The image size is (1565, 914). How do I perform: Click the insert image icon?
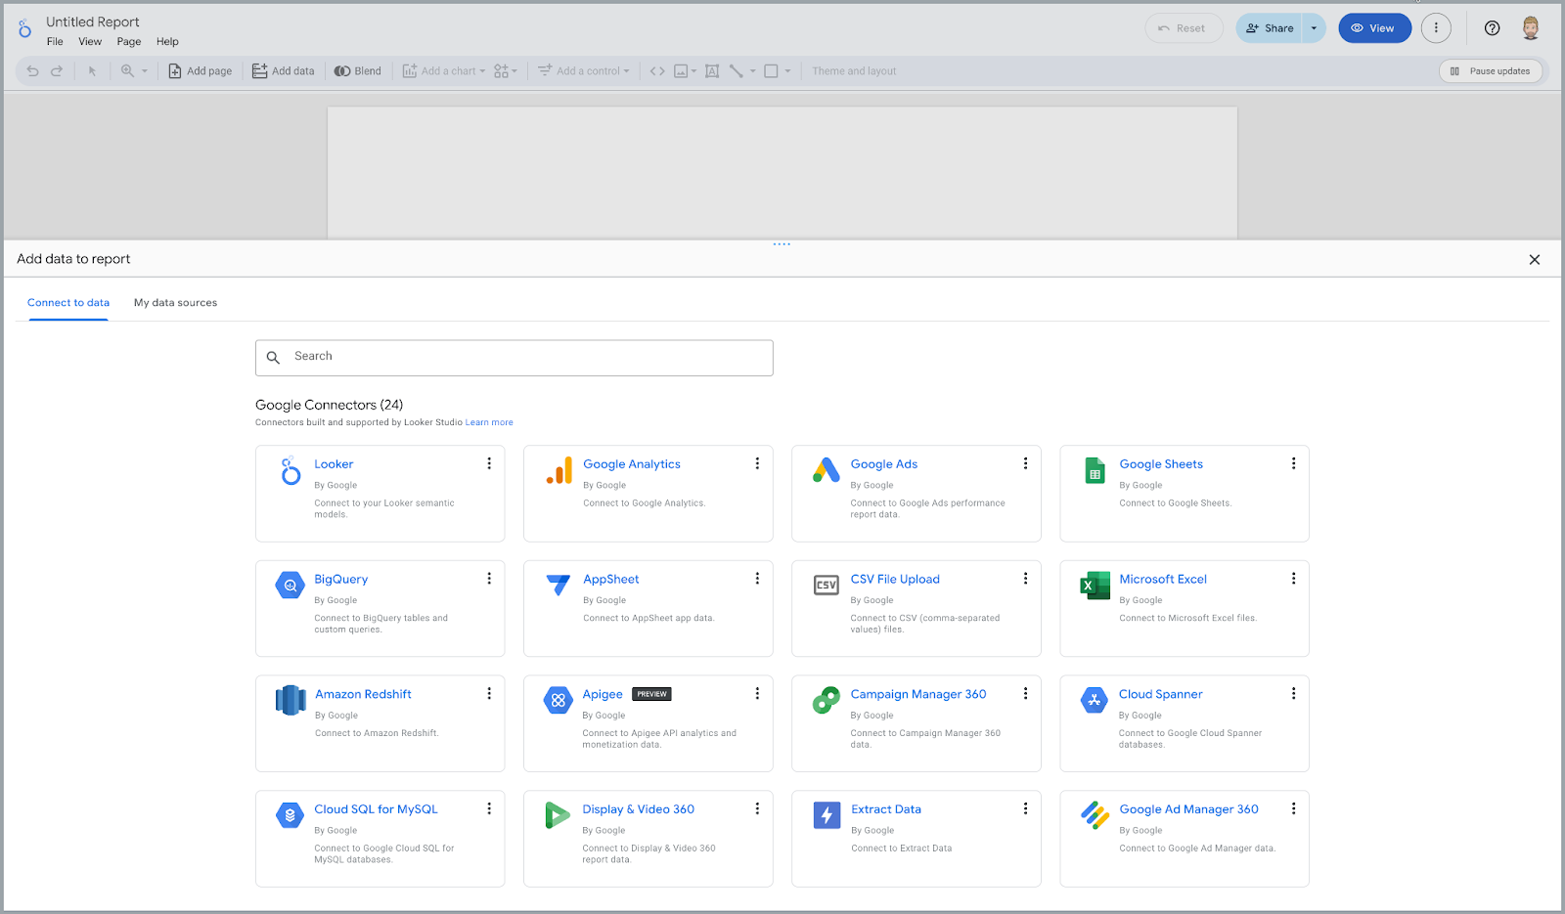[681, 71]
